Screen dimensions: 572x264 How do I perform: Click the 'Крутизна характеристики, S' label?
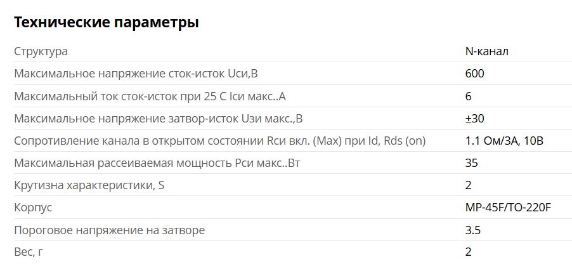(x=93, y=185)
